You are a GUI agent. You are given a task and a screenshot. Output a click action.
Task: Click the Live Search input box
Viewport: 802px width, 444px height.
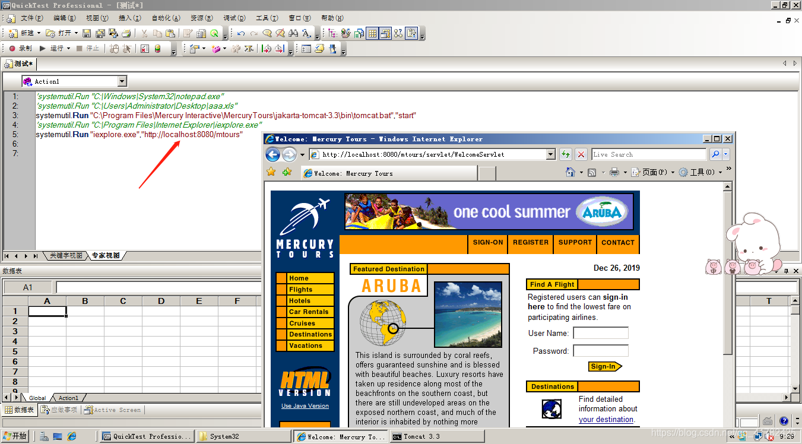coord(649,154)
